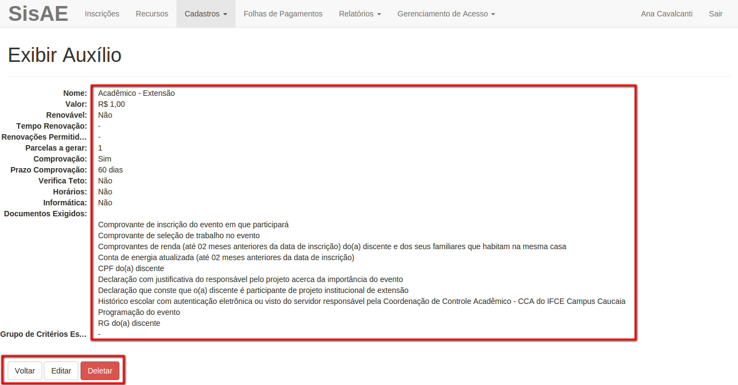Screen dimensions: 738x385
Task: Select Comprovante de seleção de trabalho line
Action: (x=179, y=235)
